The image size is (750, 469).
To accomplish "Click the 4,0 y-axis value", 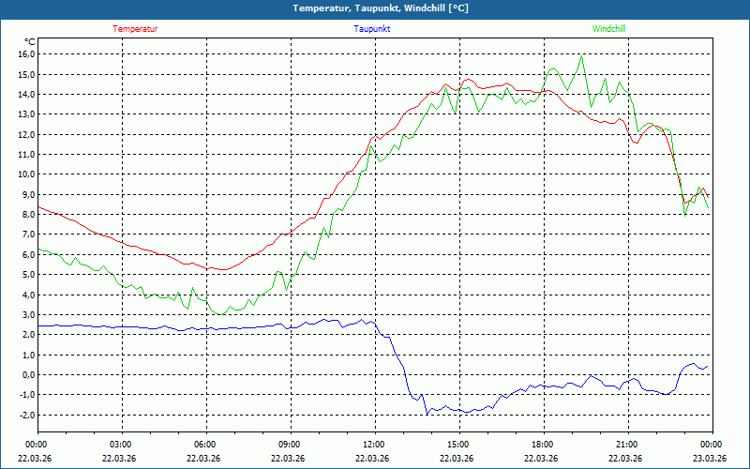I will pos(29,295).
